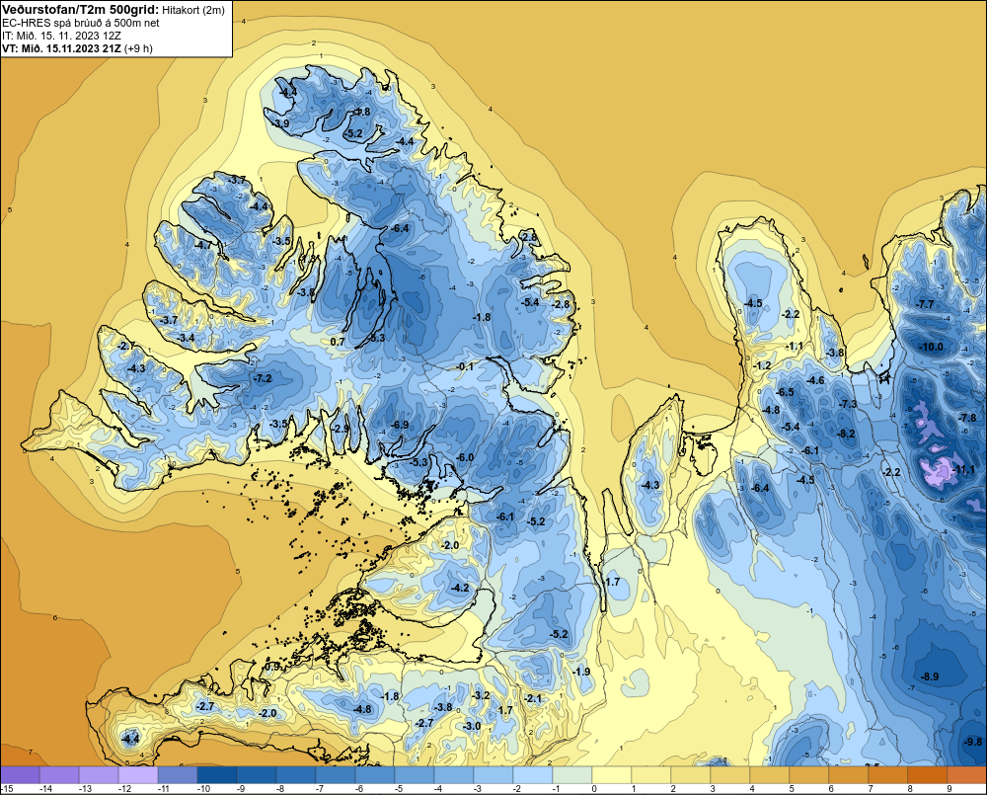Click the '-2.1' temperature value

533,698
